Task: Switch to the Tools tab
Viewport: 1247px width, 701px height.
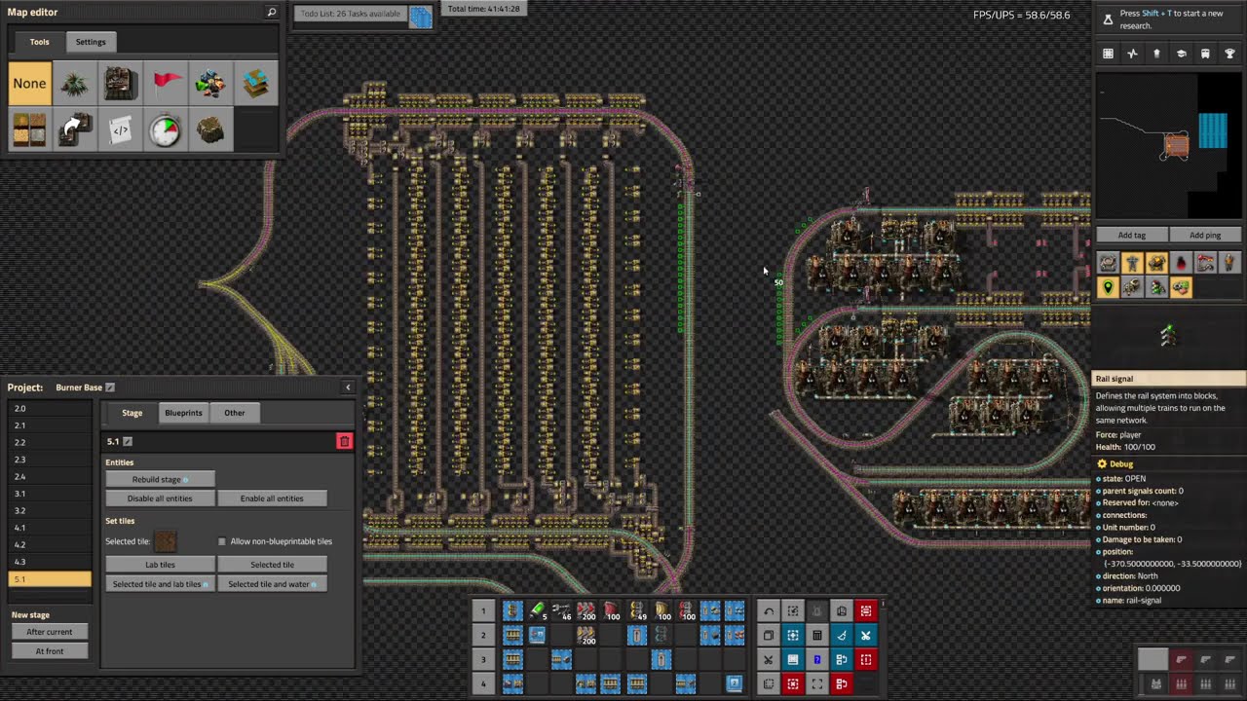Action: [39, 42]
